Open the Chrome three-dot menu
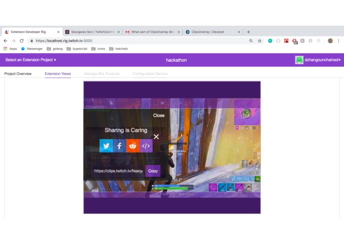Image resolution: width=344 pixels, height=244 pixels. (x=339, y=41)
